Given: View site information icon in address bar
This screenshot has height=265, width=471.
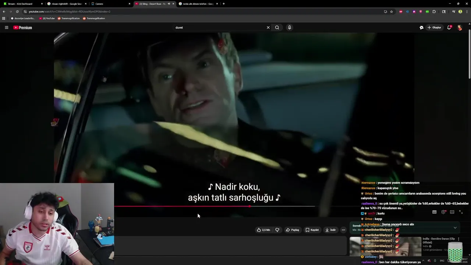Looking at the screenshot, I should coord(25,11).
